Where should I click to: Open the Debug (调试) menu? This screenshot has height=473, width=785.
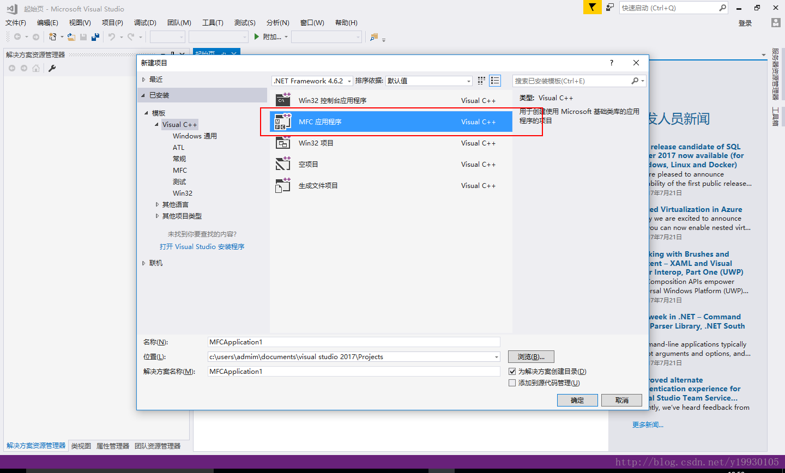tap(145, 23)
